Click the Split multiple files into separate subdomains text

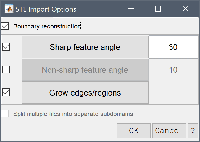[73, 114]
